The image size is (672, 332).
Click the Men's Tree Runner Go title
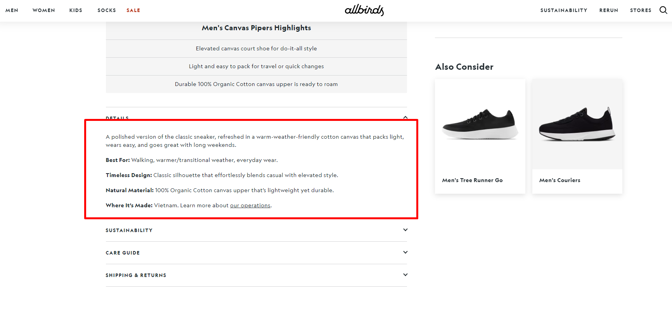point(472,180)
